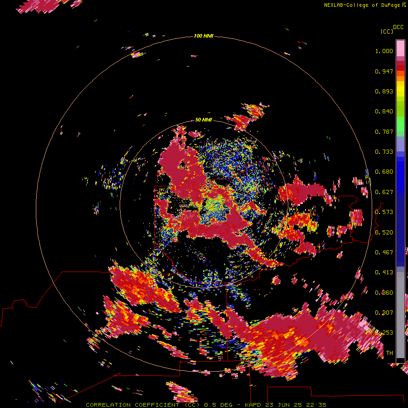Click the DCC label above the color bar
Screen dimensions: 408x408
(x=398, y=27)
